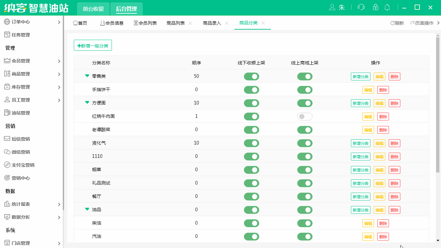Disable 线下收银上架 for 手指饼干
Image resolution: width=441 pixels, height=248 pixels.
pyautogui.click(x=251, y=90)
